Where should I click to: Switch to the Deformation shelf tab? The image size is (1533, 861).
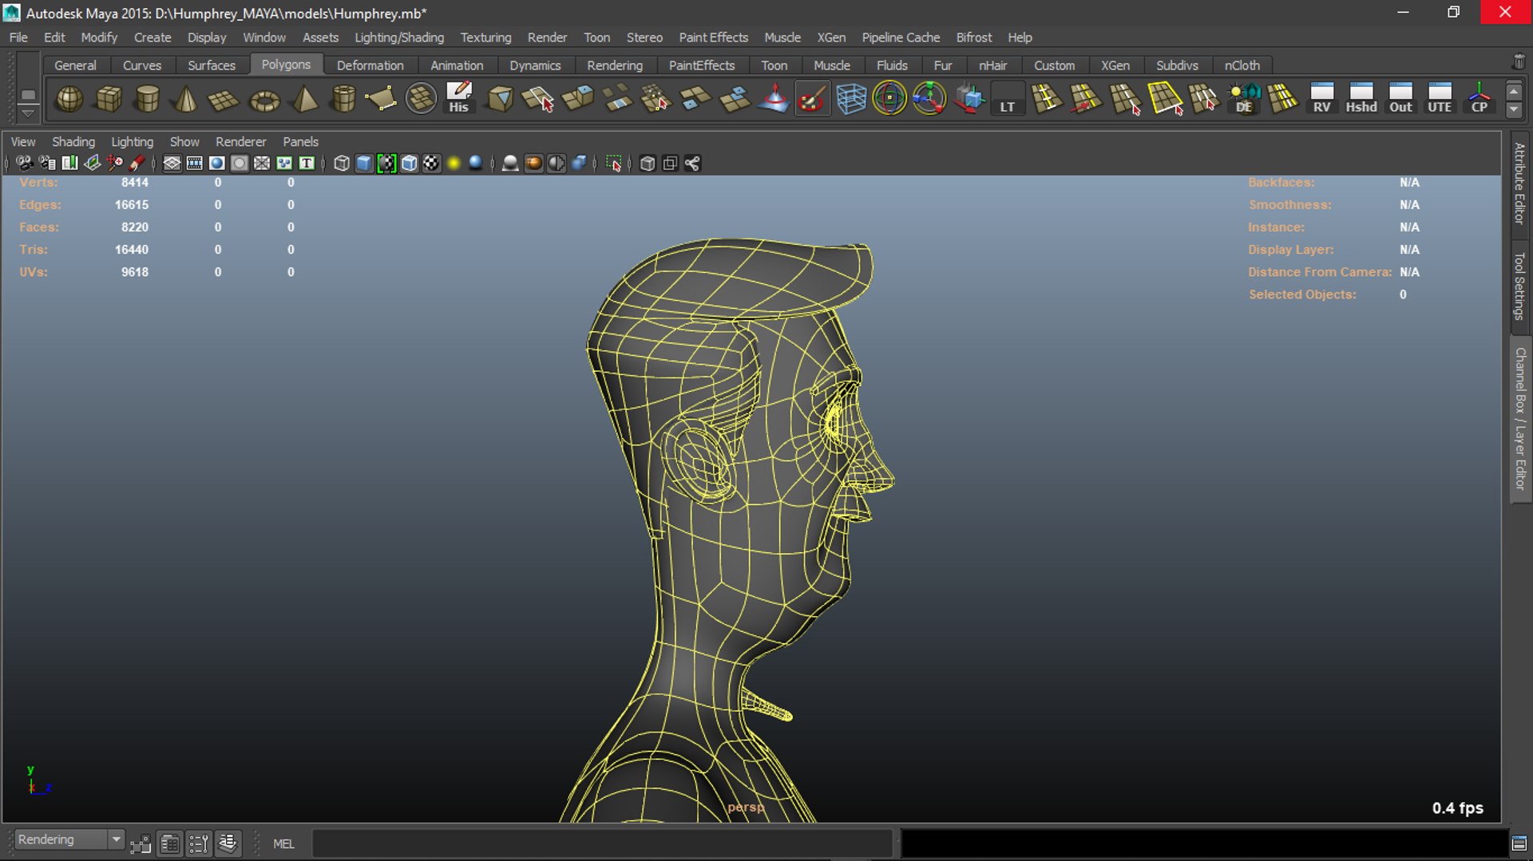370,65
